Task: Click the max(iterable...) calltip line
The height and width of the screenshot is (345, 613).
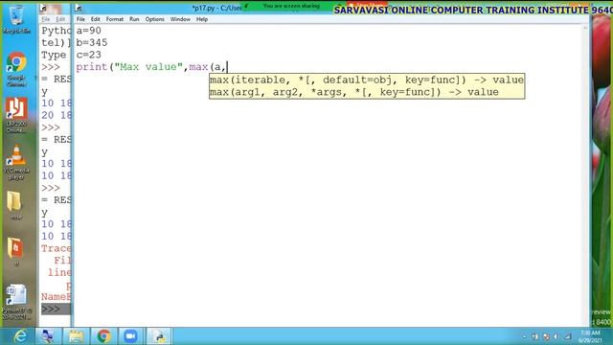Action: pyautogui.click(x=366, y=80)
